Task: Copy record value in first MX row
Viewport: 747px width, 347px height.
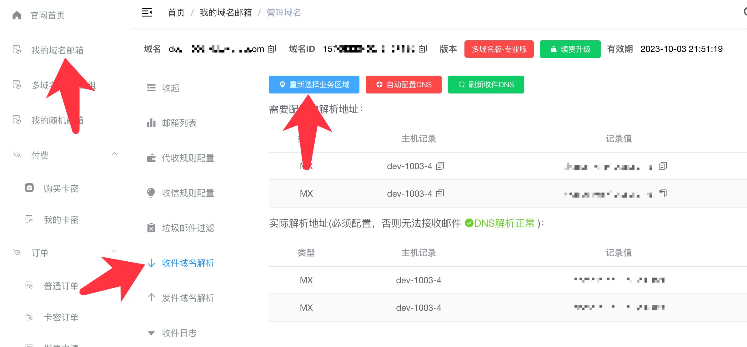Action: pos(663,166)
